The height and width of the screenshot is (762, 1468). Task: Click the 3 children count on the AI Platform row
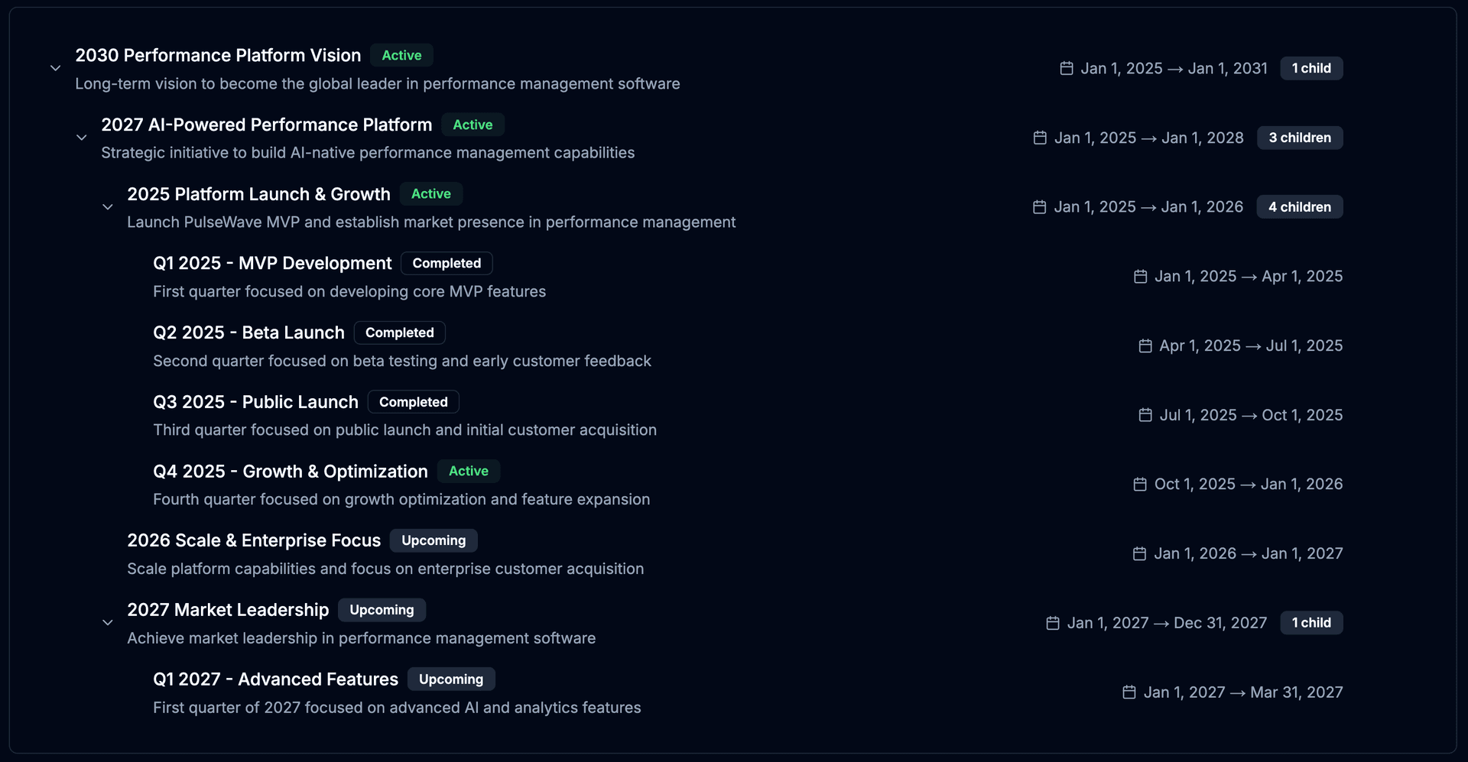(1300, 138)
